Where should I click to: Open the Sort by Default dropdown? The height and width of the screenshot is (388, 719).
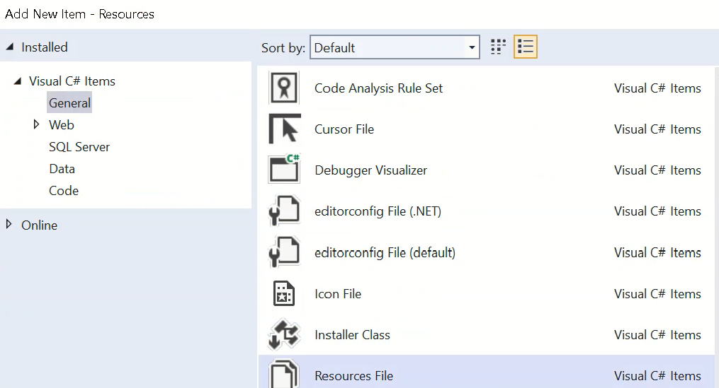click(395, 47)
